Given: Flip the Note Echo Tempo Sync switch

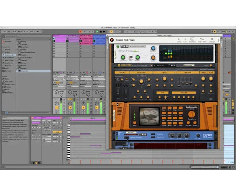Looking at the screenshot, I should [130, 57].
